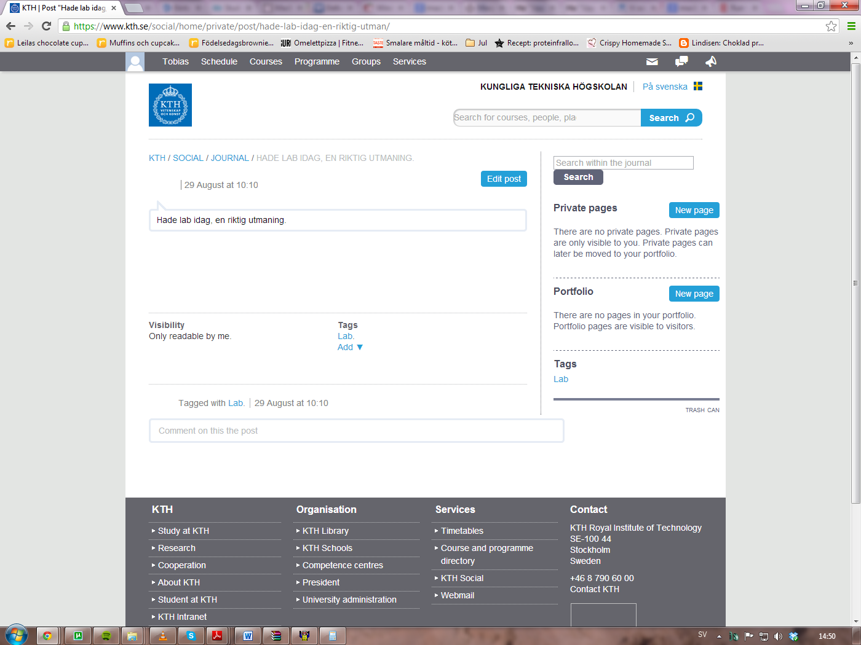861x645 pixels.
Task: Click the browser forward arrow
Action: pyautogui.click(x=28, y=26)
